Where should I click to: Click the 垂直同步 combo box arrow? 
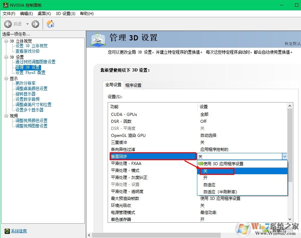tap(284, 156)
